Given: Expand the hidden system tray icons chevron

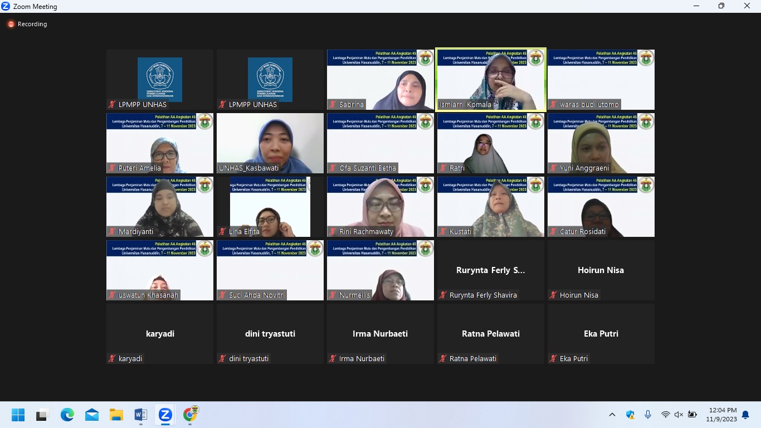Looking at the screenshot, I should [x=612, y=415].
